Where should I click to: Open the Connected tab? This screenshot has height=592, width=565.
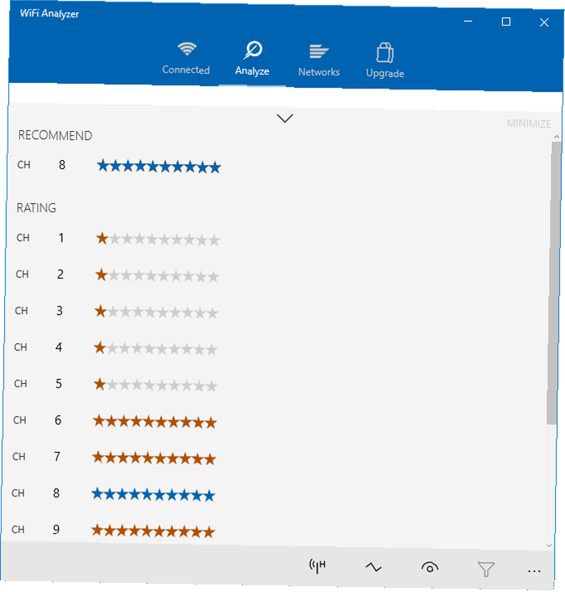click(186, 58)
